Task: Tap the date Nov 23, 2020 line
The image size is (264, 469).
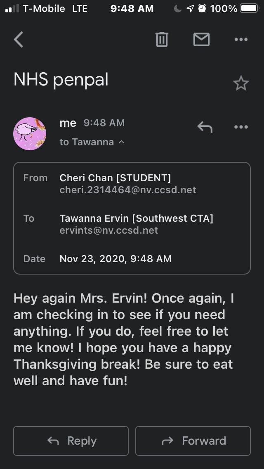Action: (x=115, y=259)
